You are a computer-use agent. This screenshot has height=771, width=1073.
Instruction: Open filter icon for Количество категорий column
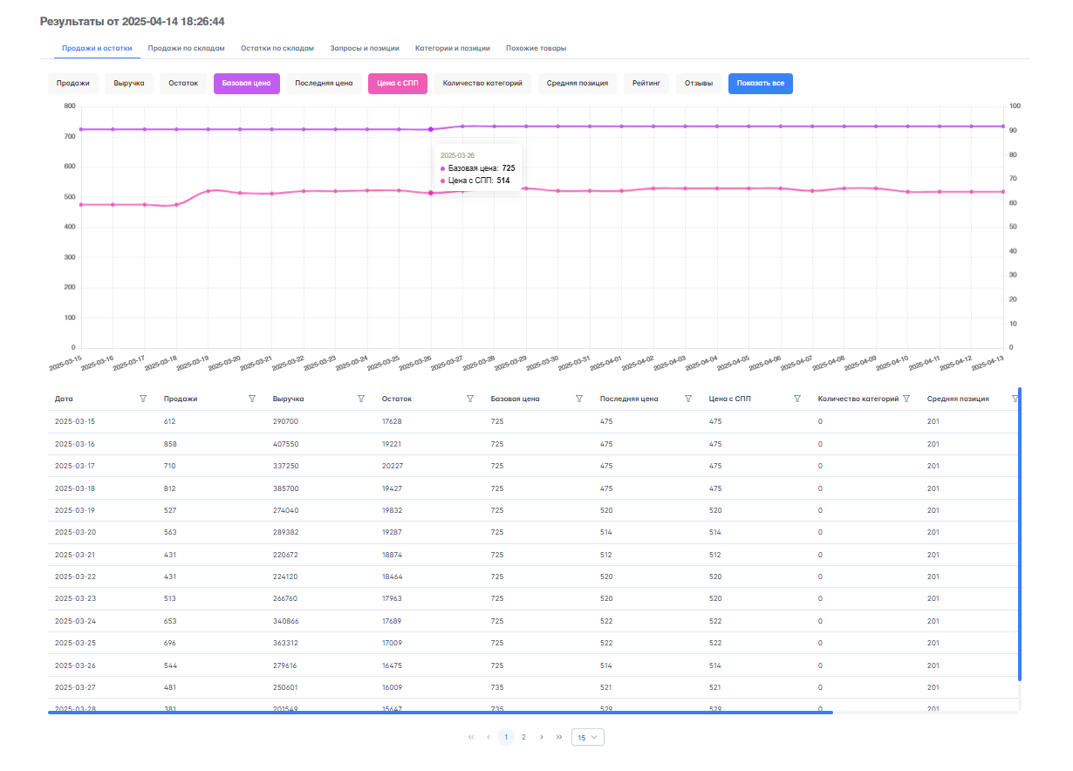[x=906, y=399]
